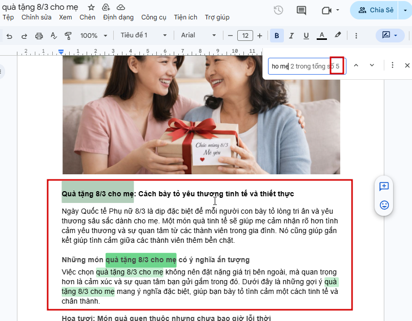Open the Định dạng menu

[x=118, y=17]
